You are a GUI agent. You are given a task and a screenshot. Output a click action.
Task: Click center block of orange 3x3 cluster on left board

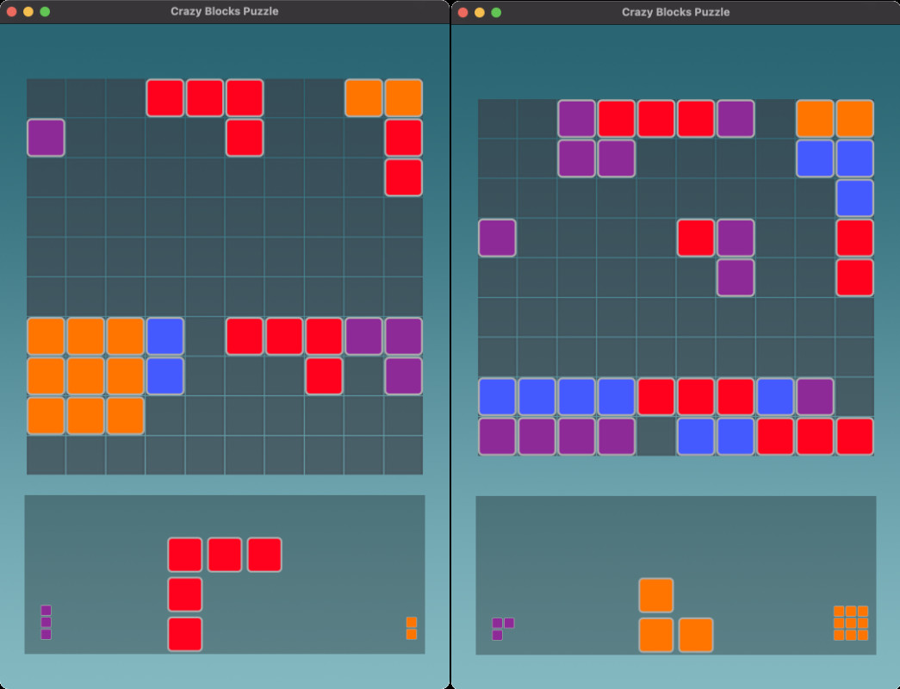85,376
